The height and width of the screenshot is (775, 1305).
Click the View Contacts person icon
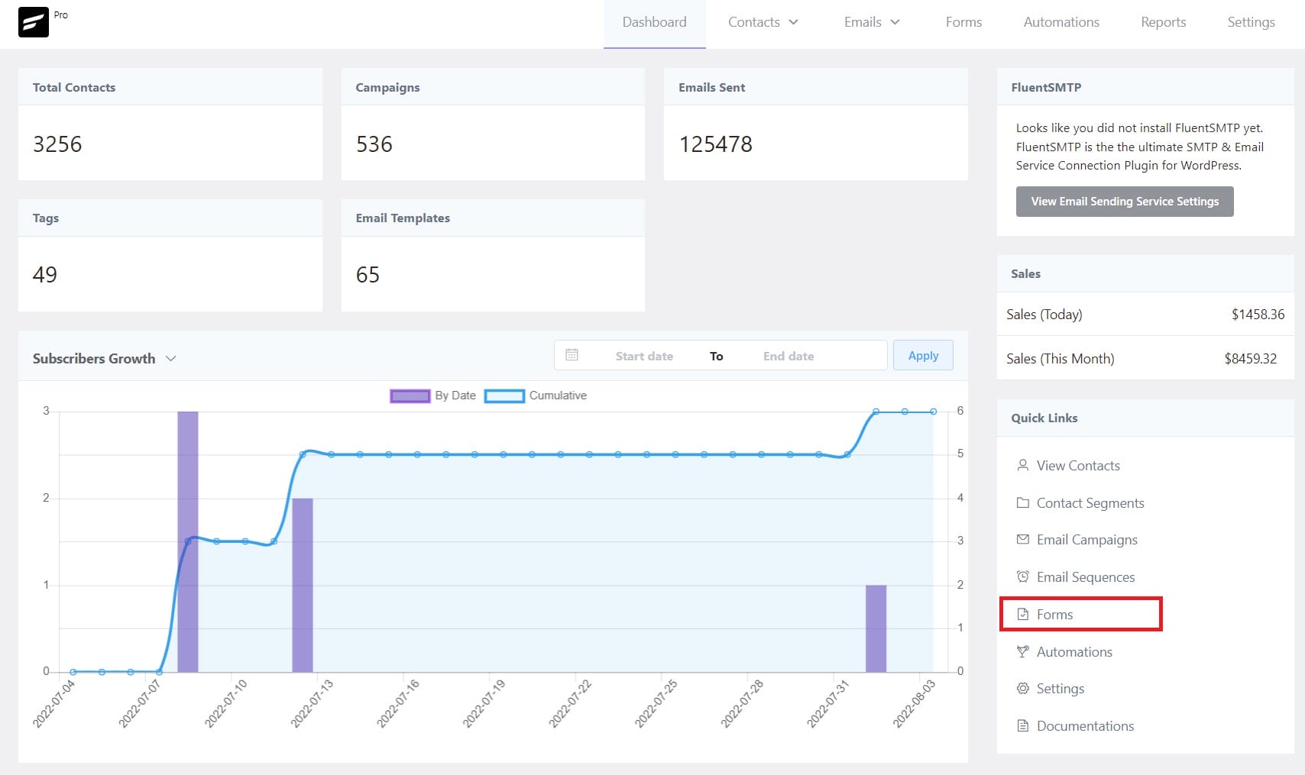(1022, 465)
